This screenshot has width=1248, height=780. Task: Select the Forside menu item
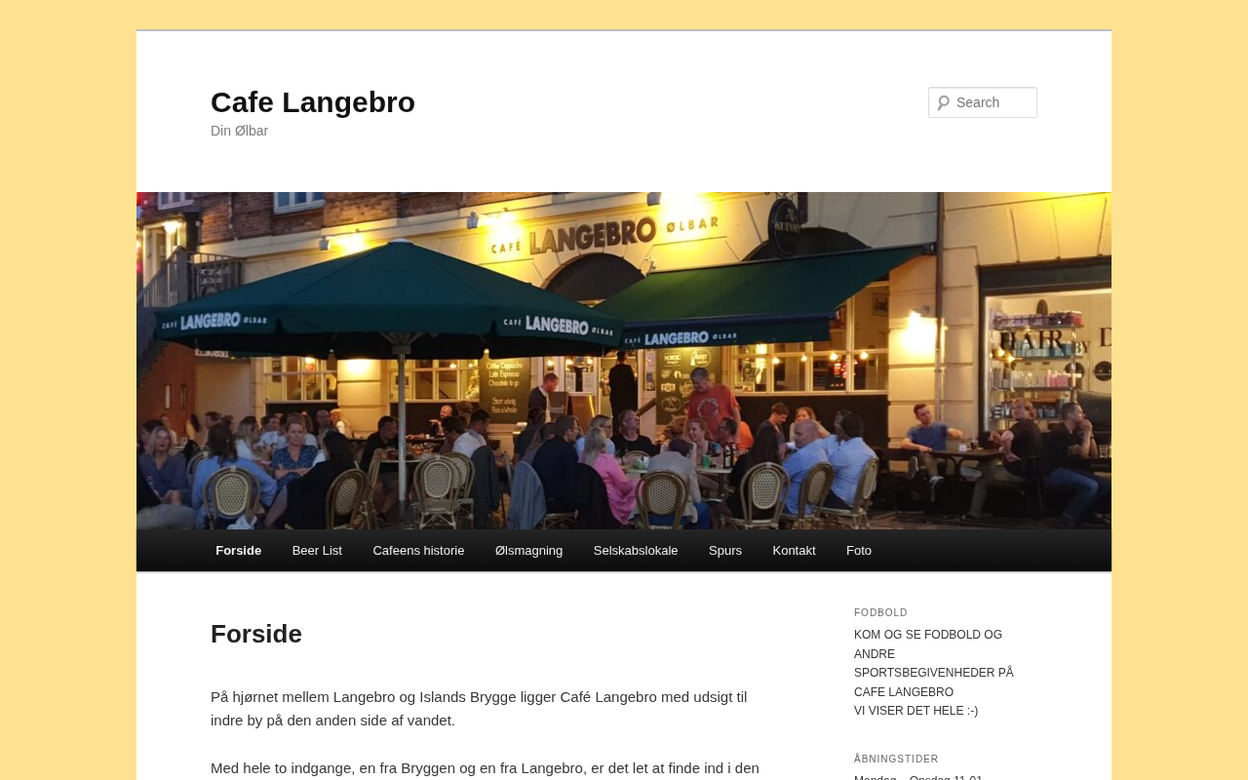[239, 551]
